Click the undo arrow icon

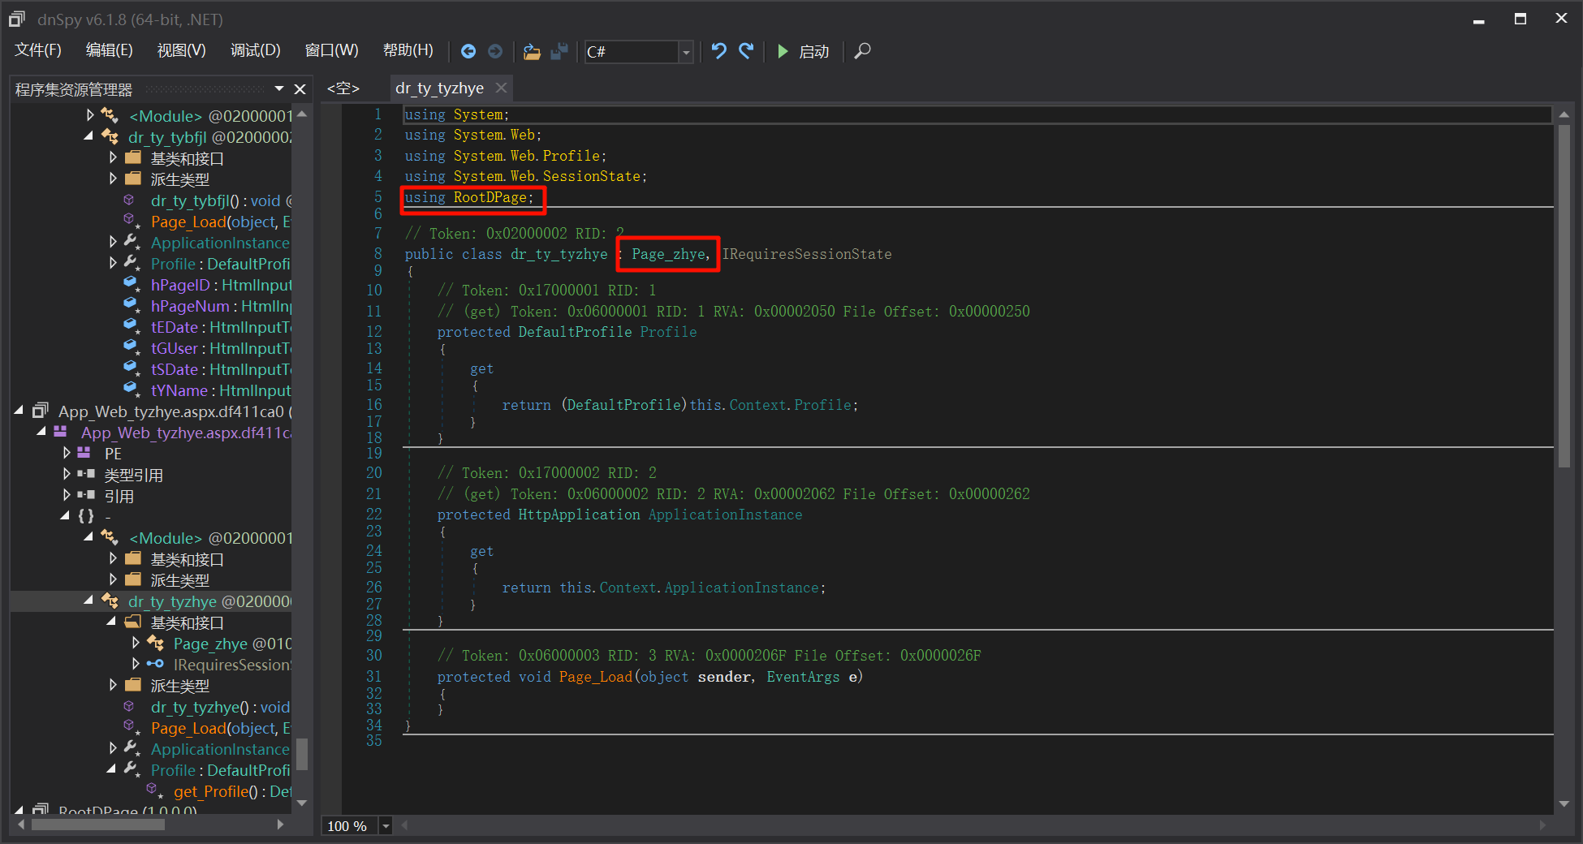[718, 51]
